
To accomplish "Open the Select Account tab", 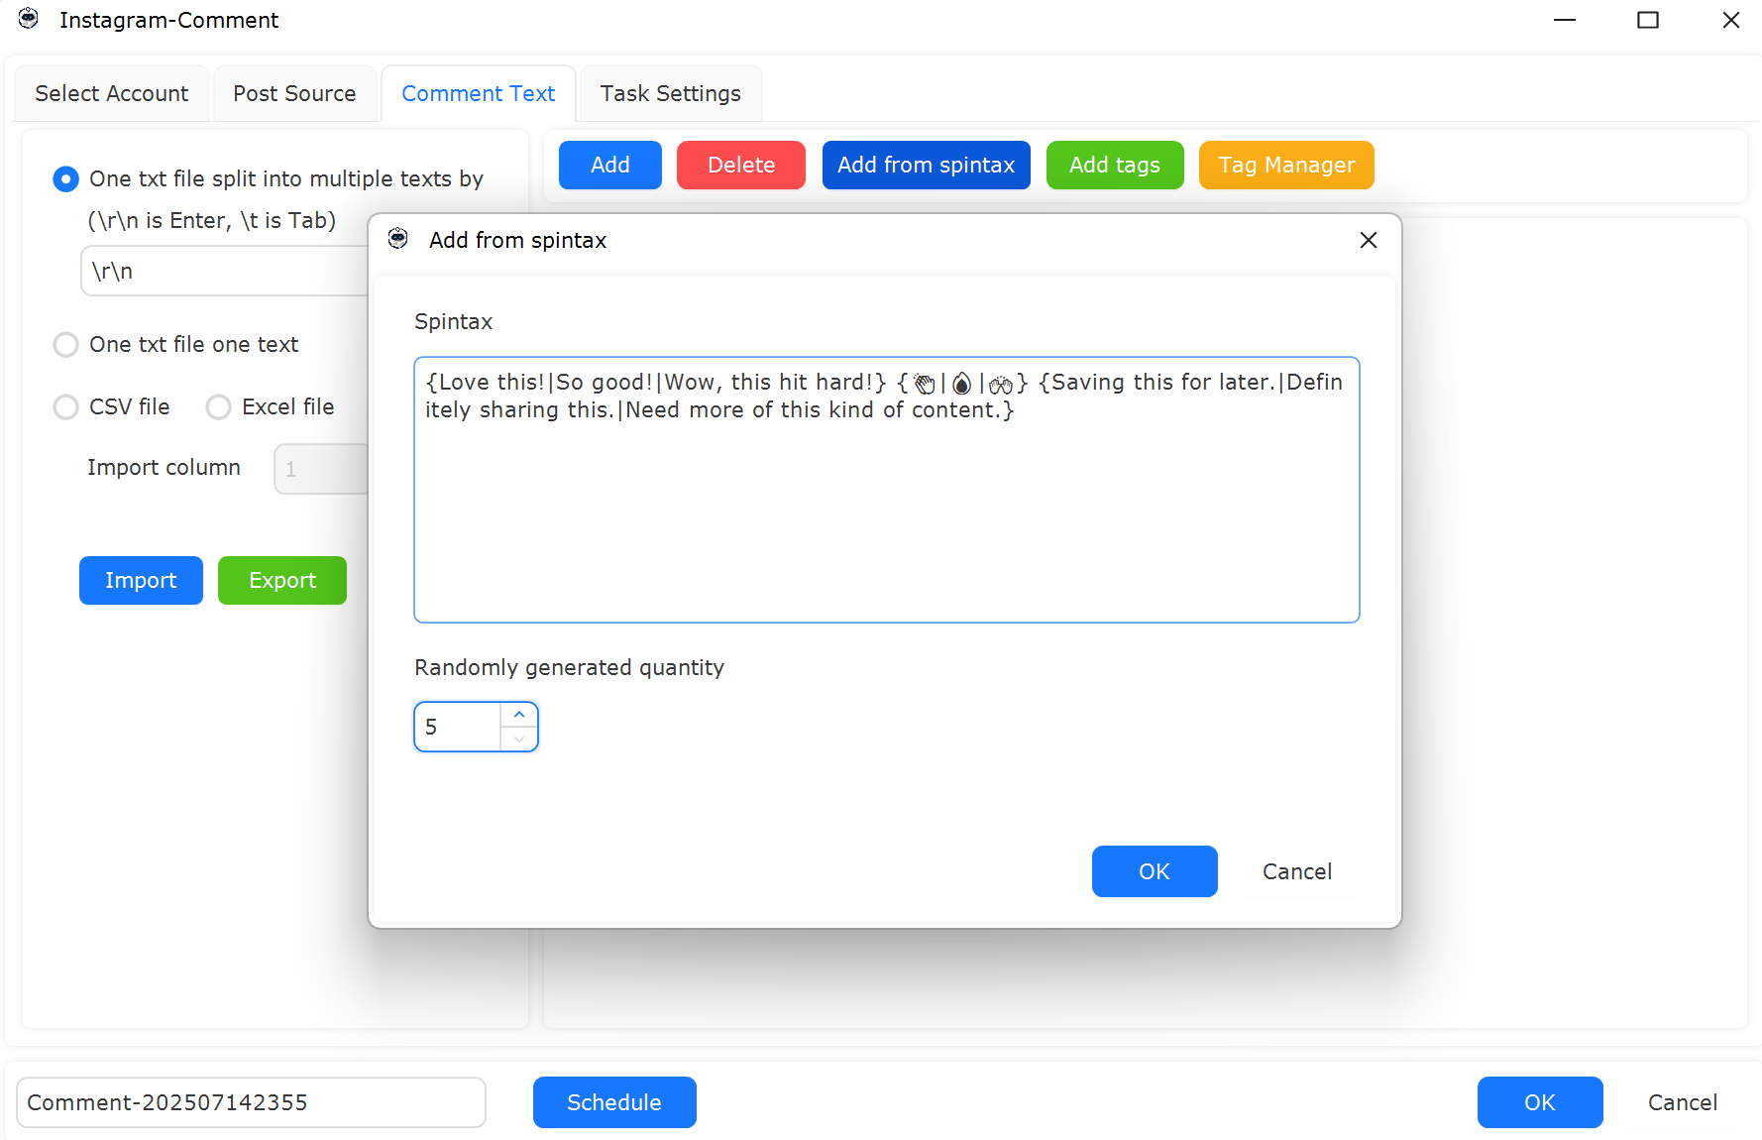I will click(112, 93).
